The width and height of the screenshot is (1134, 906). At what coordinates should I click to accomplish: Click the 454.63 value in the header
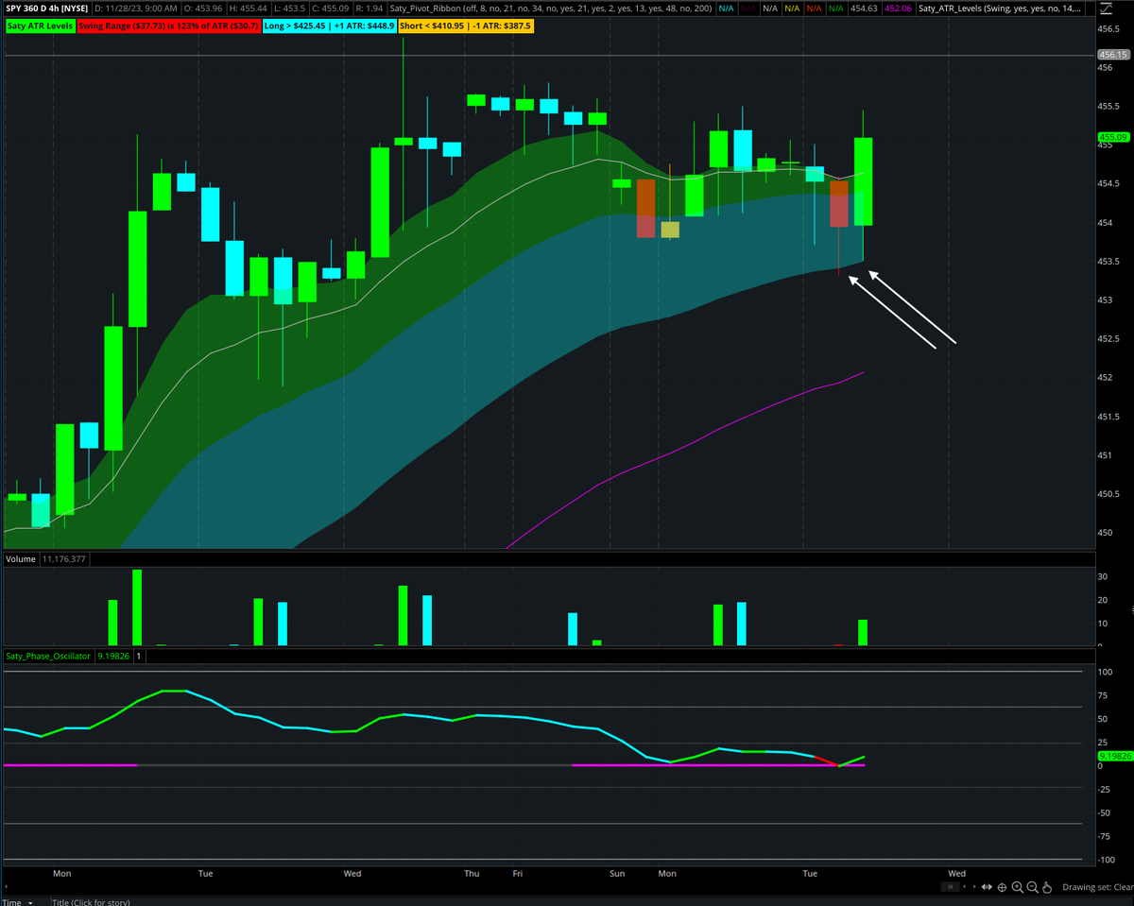click(864, 9)
